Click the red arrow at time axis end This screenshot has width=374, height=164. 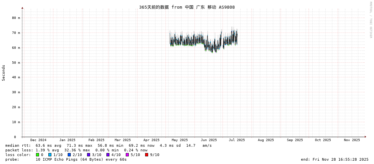coord(365,137)
